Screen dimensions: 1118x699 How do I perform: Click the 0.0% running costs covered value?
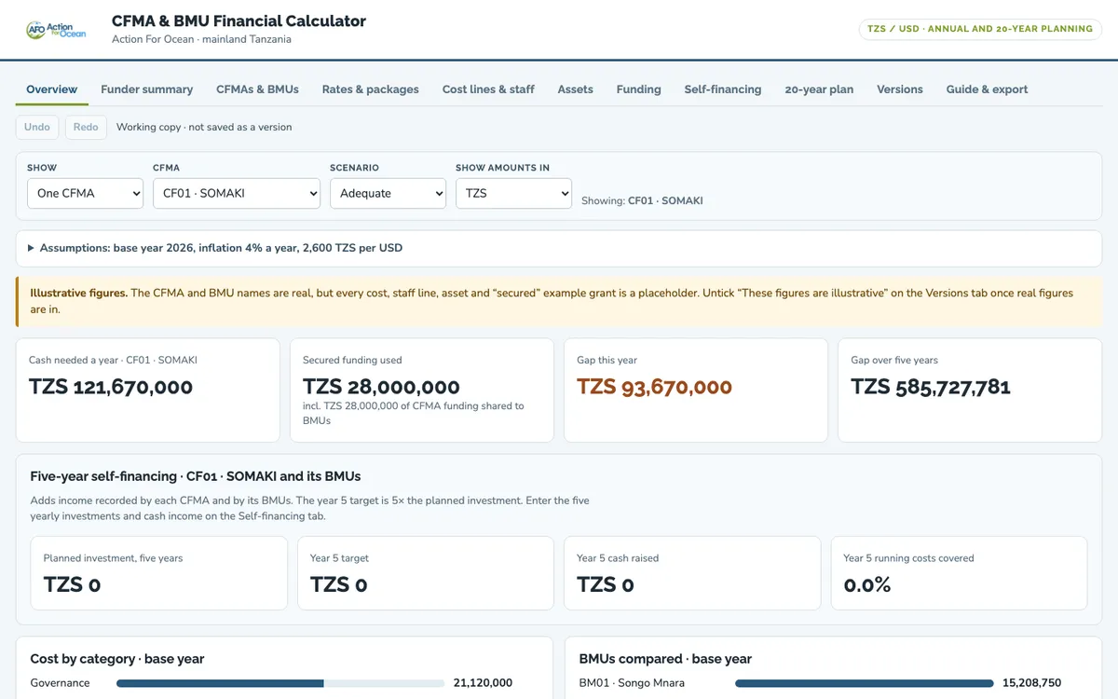(867, 585)
